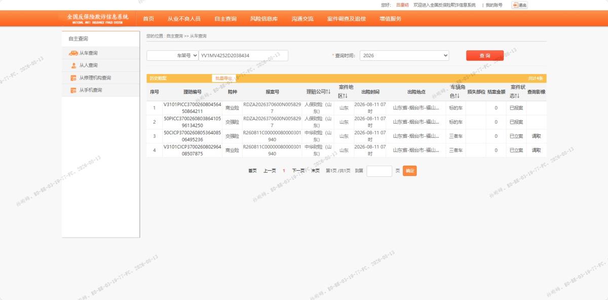Viewport: 608px width, 300px height.
Task: Click claim number V3101PICC370026080456450864211
Action: (x=192, y=108)
